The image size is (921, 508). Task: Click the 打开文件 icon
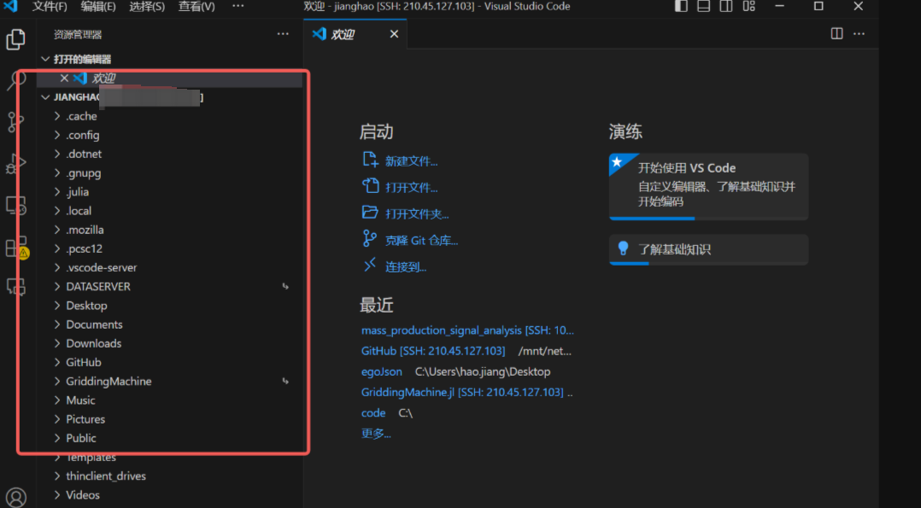(x=370, y=186)
